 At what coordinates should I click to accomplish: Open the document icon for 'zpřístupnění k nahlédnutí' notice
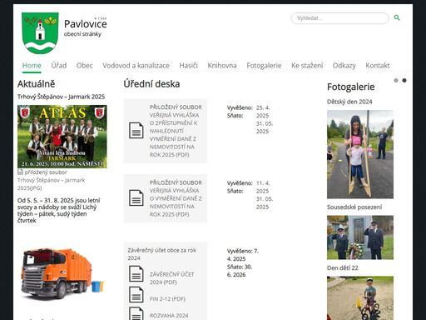pyautogui.click(x=136, y=131)
